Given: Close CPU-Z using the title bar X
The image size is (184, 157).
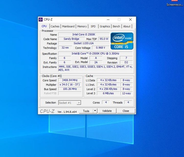Looking at the screenshot, I should (x=130, y=20).
